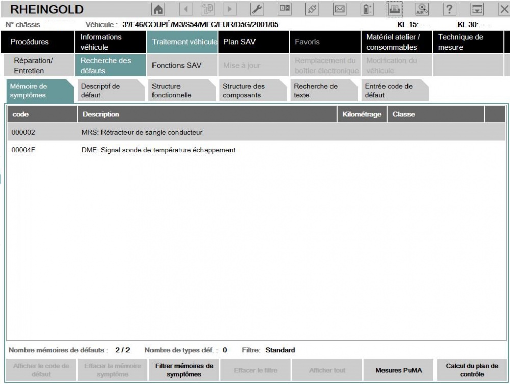Switch to Structure fonctionnelle tab
Viewport: 510px width, 384px height.
click(182, 91)
